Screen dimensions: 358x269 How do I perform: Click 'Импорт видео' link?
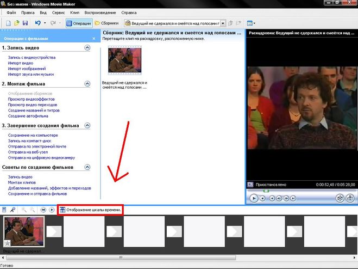(x=21, y=63)
